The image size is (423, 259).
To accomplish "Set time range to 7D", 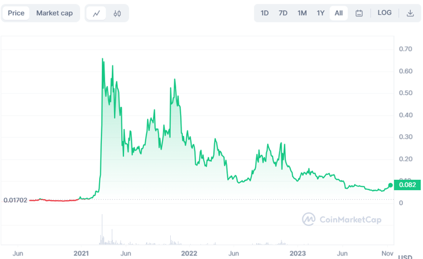I will tap(283, 13).
